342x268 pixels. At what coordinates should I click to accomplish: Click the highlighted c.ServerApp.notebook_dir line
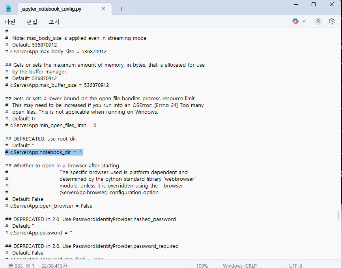point(44,152)
